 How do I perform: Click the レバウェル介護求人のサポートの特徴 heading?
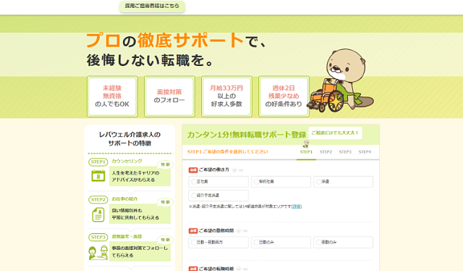click(129, 138)
